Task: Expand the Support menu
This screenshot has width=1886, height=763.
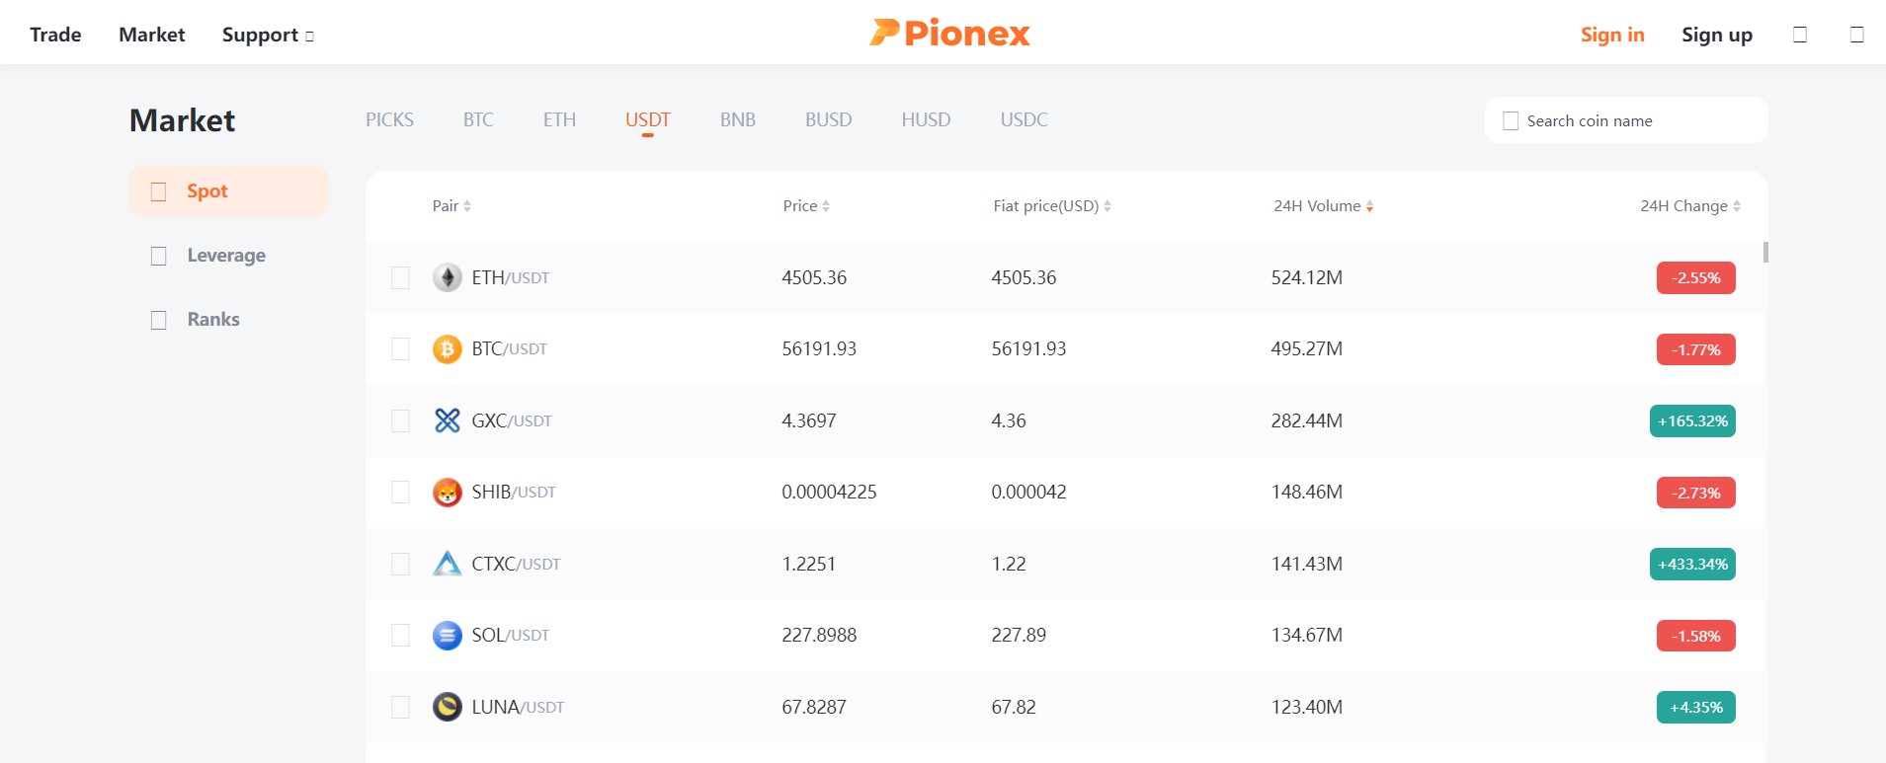Action: point(268,35)
